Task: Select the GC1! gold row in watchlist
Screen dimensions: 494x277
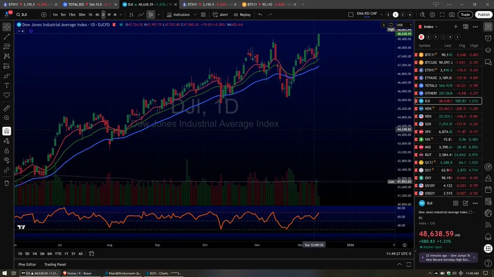Action: pyautogui.click(x=448, y=163)
